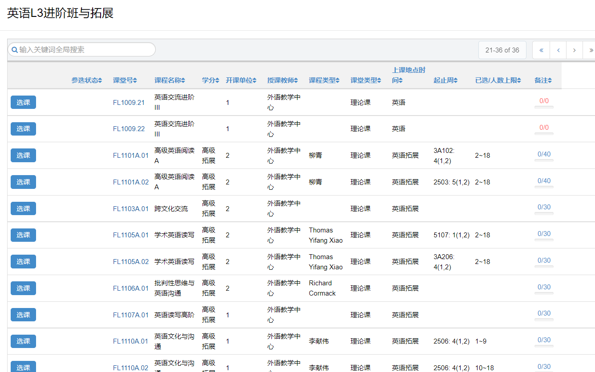Image resolution: width=595 pixels, height=372 pixels.
Task: Click the 21-36 of 36 page indicator
Action: point(502,50)
